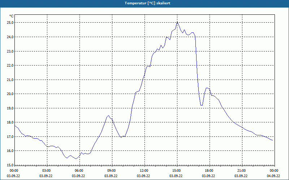
Task: Click the 20,0 y-axis label
Action: 10,94
